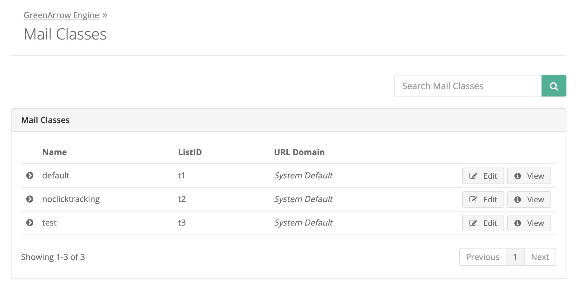
Task: Click the noclicktracking name text
Action: (x=71, y=199)
